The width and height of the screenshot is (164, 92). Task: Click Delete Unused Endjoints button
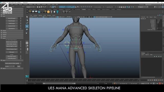(12, 42)
